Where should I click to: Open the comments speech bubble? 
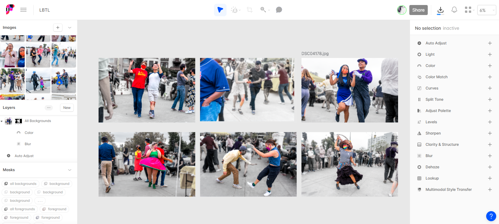tap(279, 10)
